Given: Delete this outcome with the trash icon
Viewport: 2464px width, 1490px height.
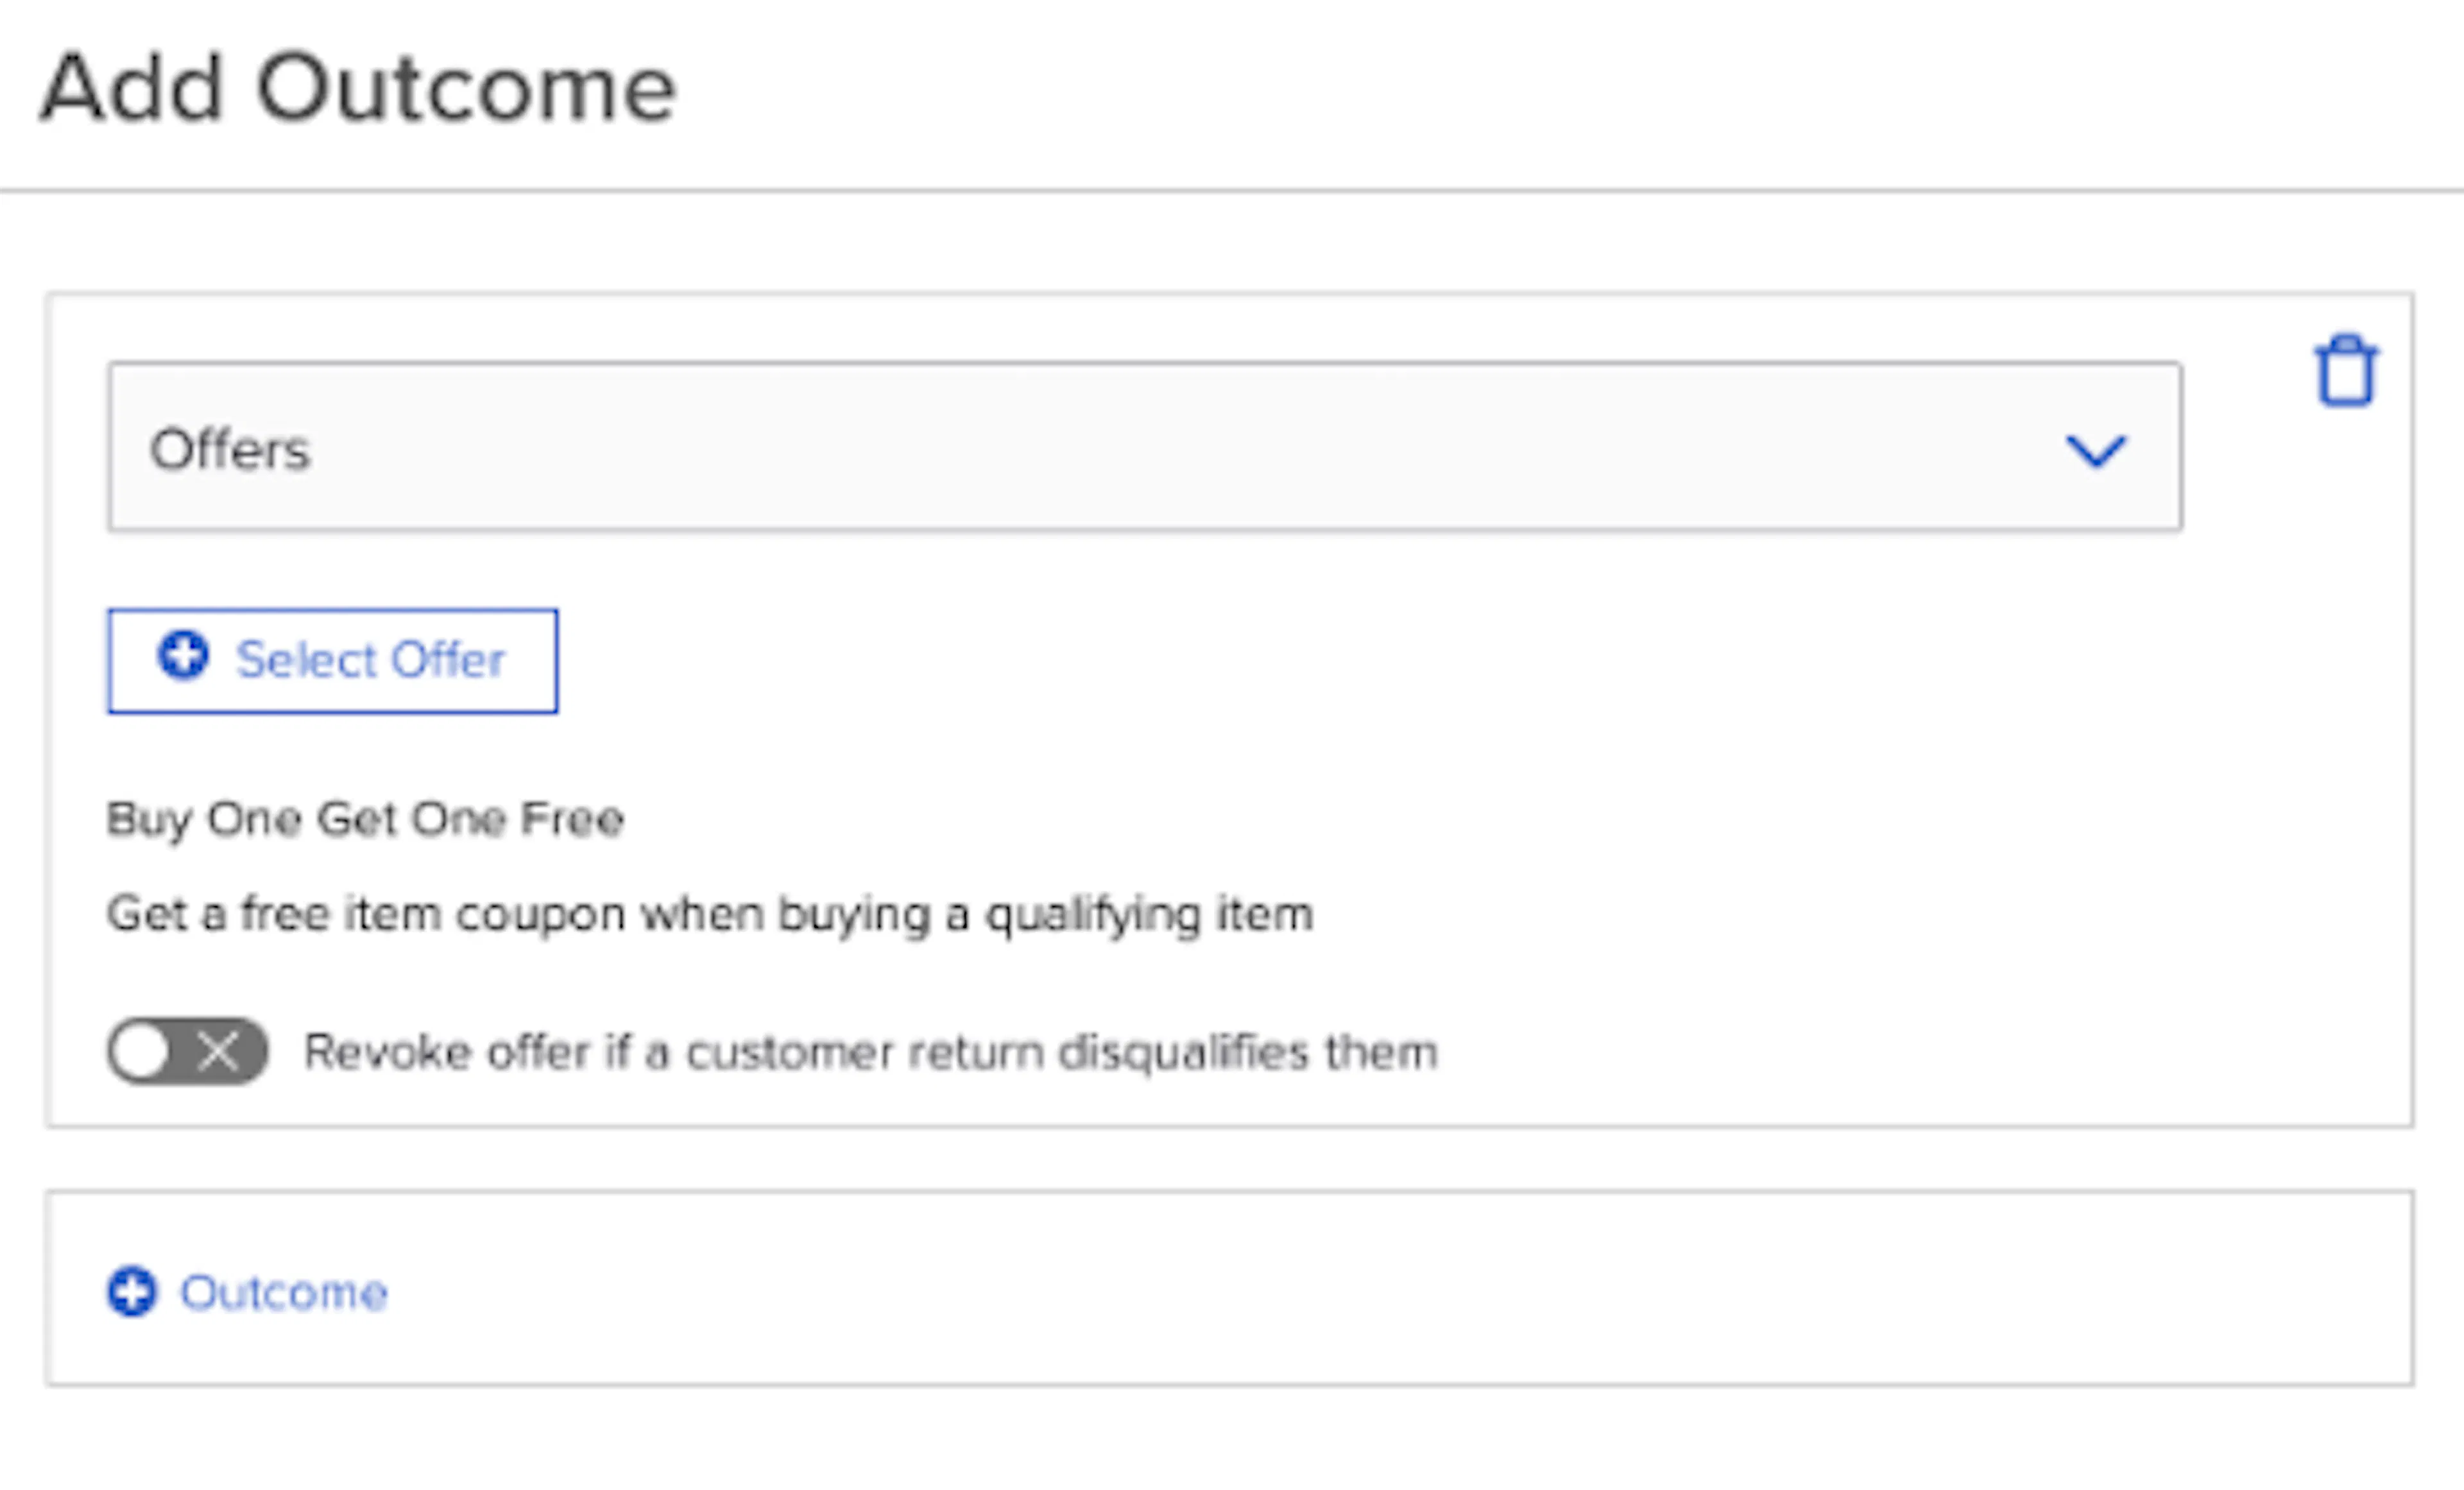Looking at the screenshot, I should point(2346,371).
